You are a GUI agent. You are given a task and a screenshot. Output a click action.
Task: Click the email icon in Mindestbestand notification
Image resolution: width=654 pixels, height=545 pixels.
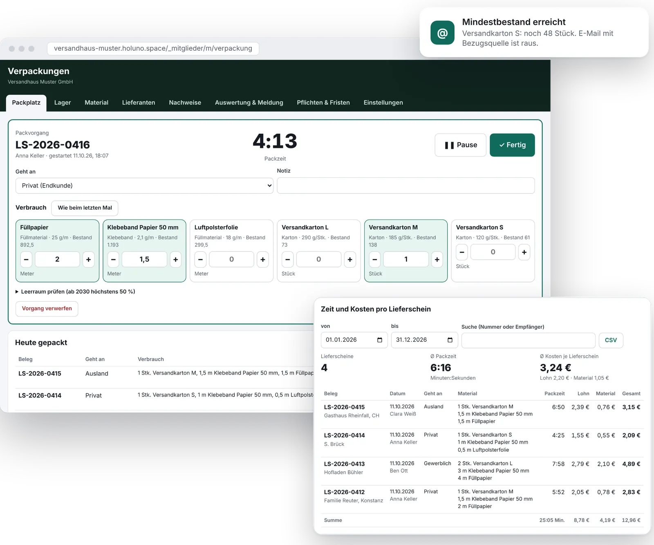(x=442, y=33)
